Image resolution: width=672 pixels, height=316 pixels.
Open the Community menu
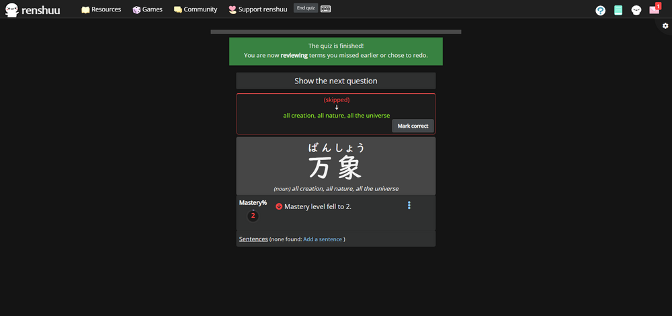click(x=196, y=9)
